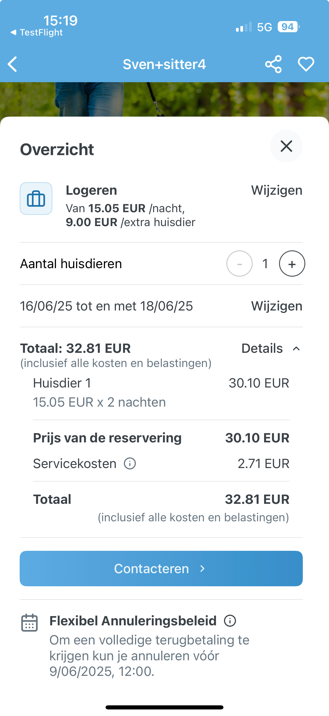This screenshot has width=329, height=716.
Task: Tap the Flexibel Annuleringsbeleid heading
Action: pyautogui.click(x=133, y=621)
